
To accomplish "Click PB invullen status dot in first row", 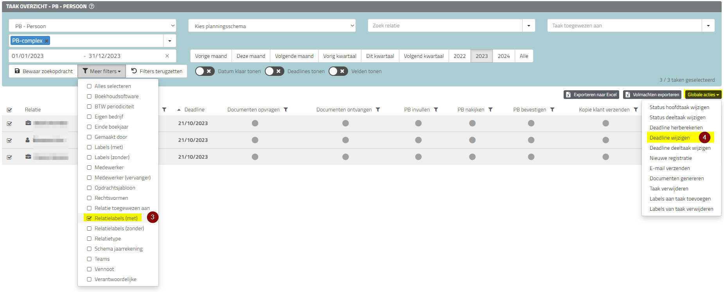I will click(x=418, y=123).
